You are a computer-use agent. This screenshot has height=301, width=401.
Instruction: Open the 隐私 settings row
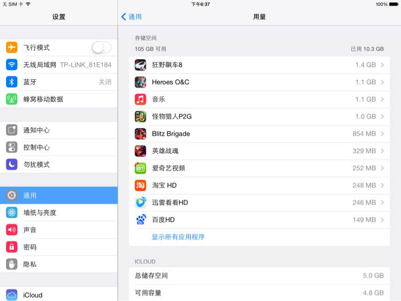(59, 264)
